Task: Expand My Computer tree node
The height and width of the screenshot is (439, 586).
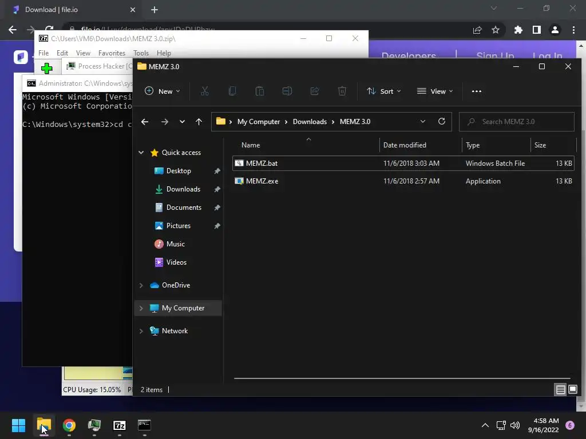Action: [141, 308]
